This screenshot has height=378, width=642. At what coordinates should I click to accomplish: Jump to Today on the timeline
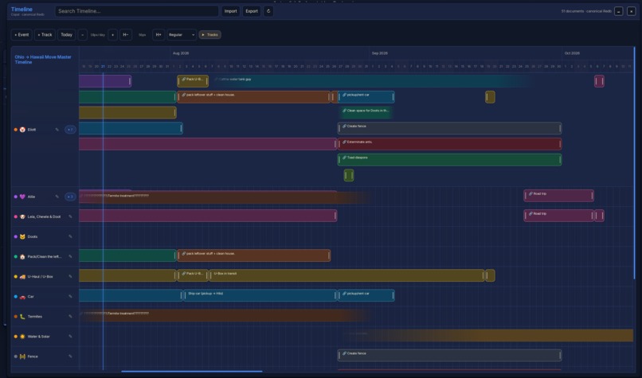(66, 35)
